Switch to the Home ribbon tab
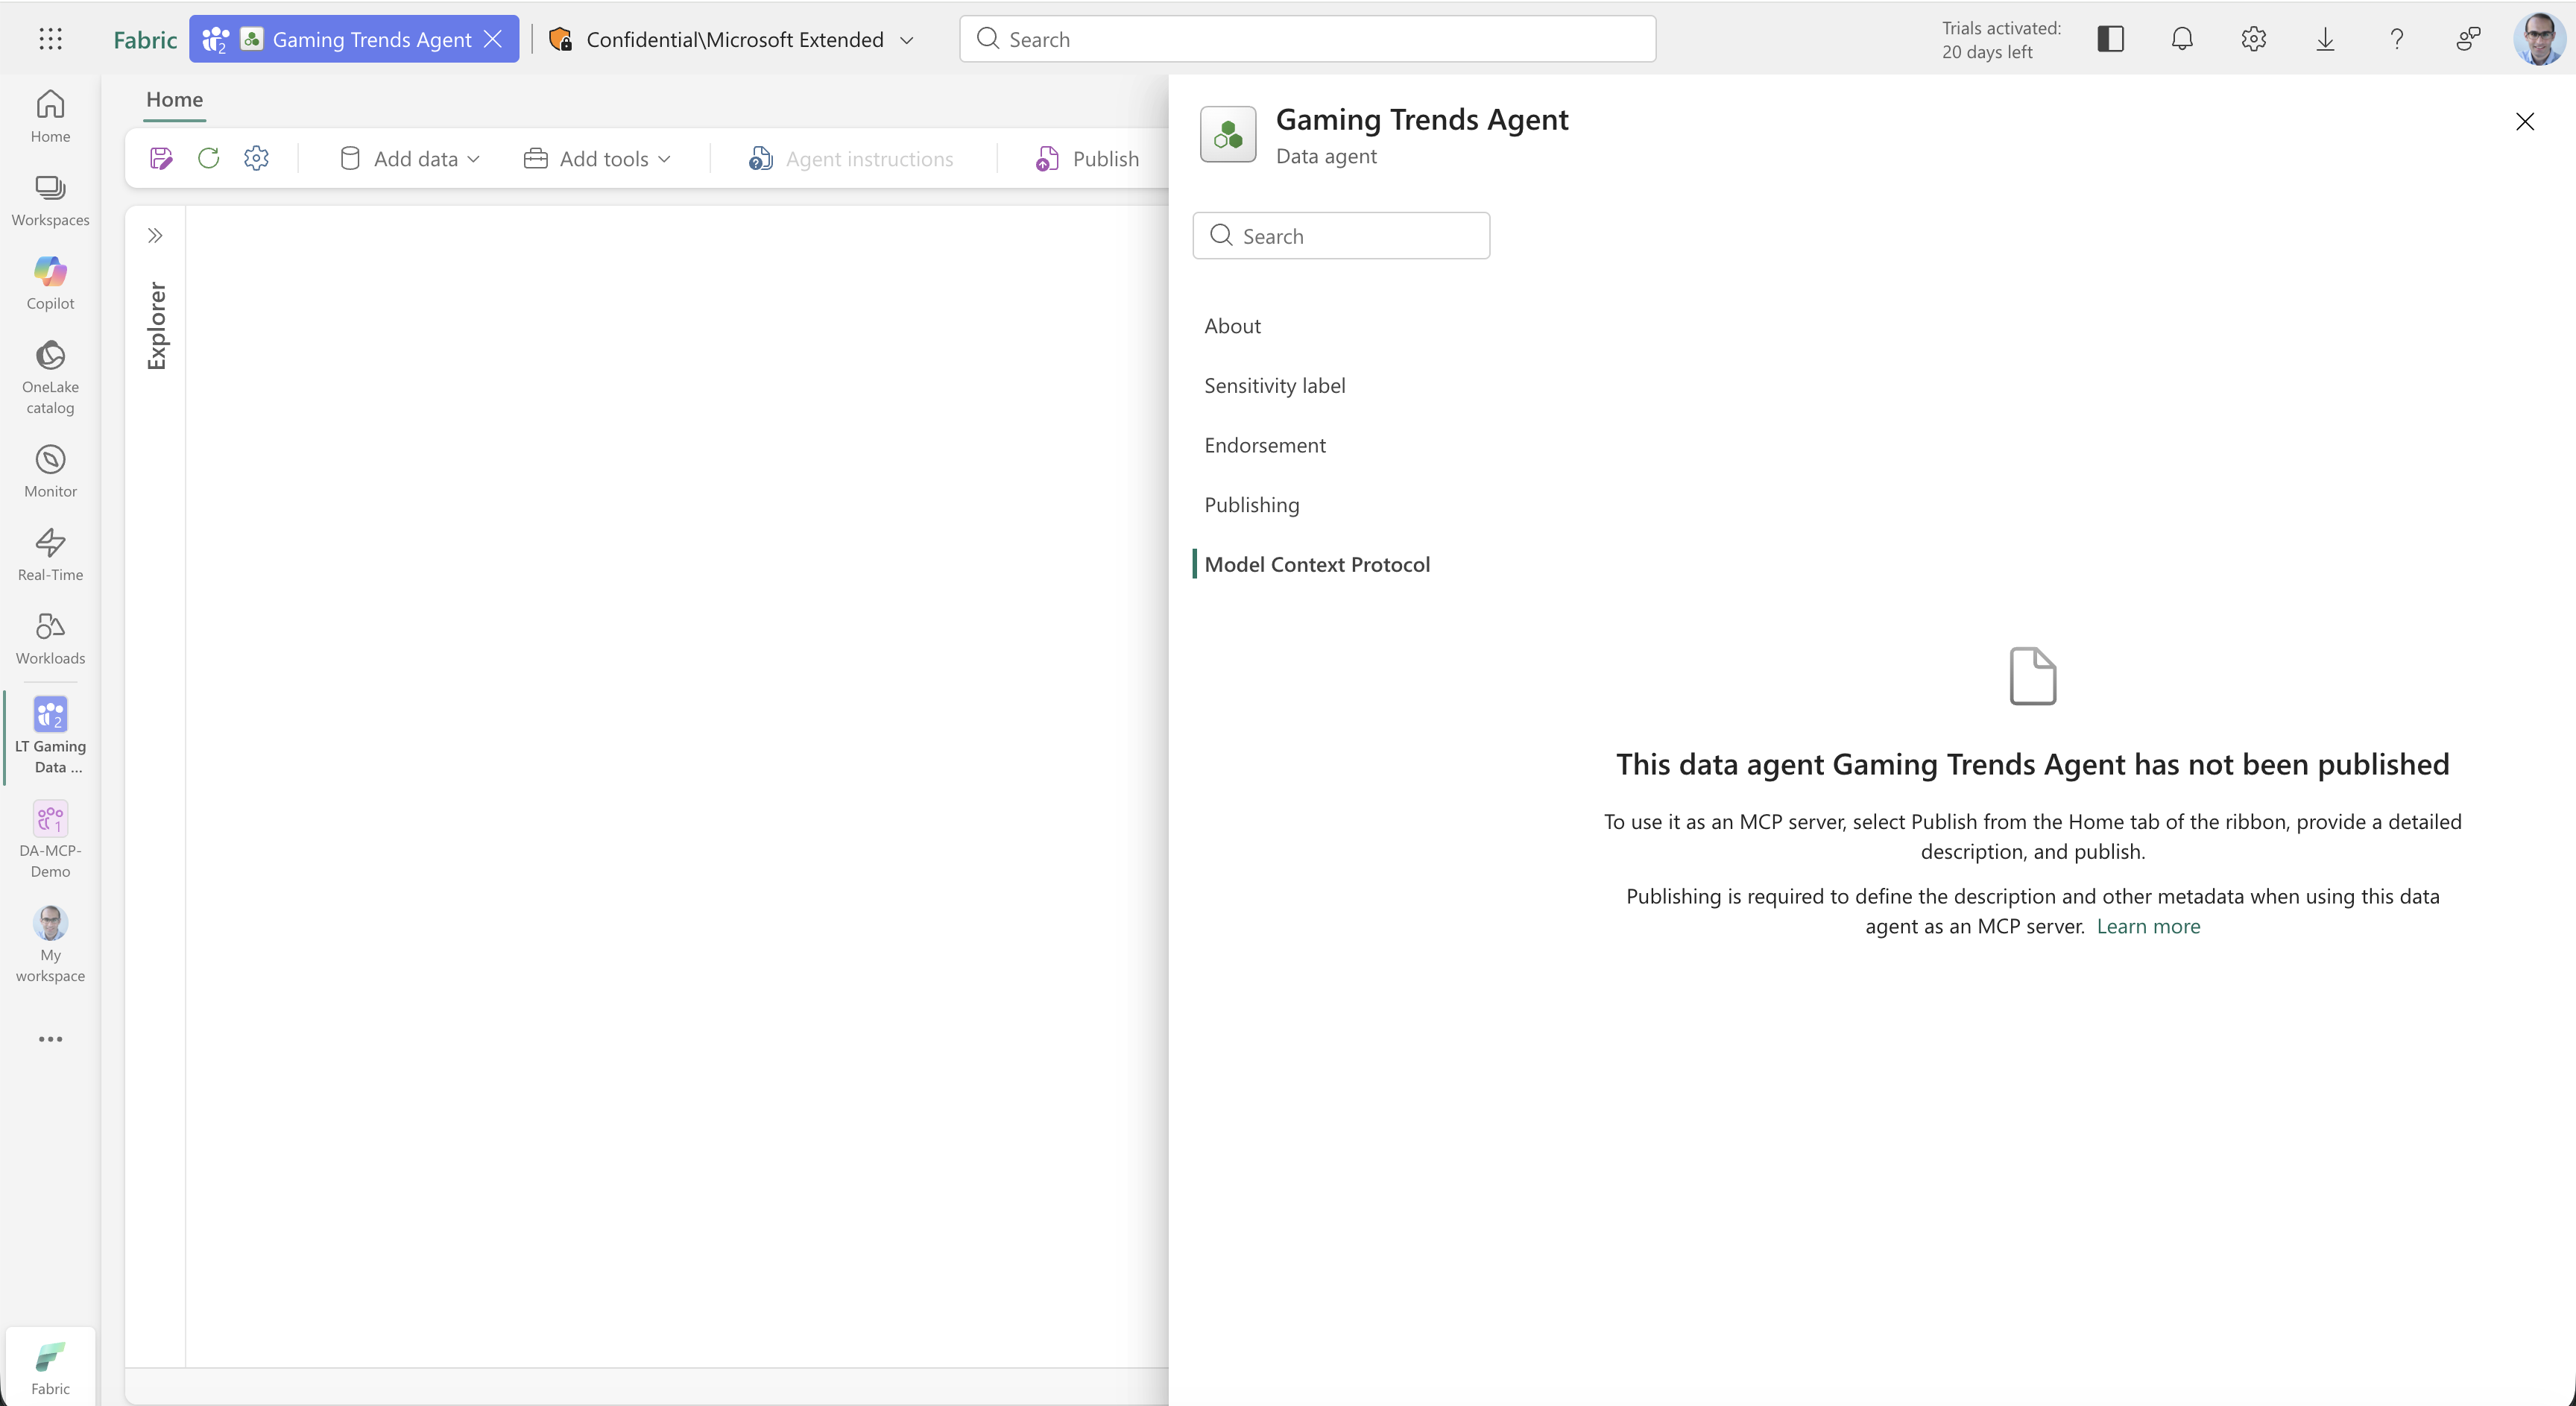The width and height of the screenshot is (2576, 1406). (x=174, y=99)
